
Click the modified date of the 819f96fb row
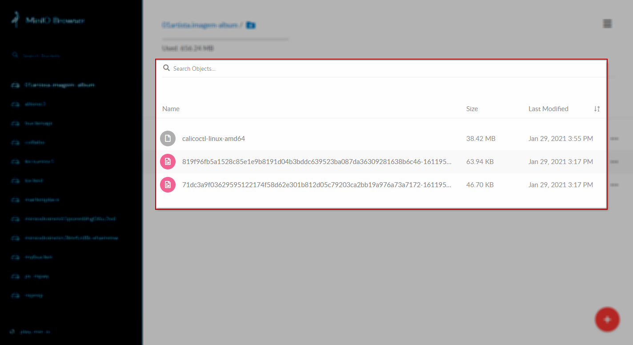(x=561, y=162)
